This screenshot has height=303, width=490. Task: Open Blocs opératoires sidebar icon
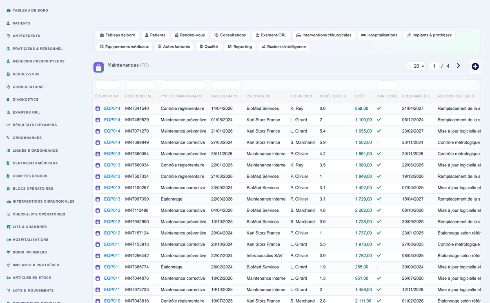8,189
